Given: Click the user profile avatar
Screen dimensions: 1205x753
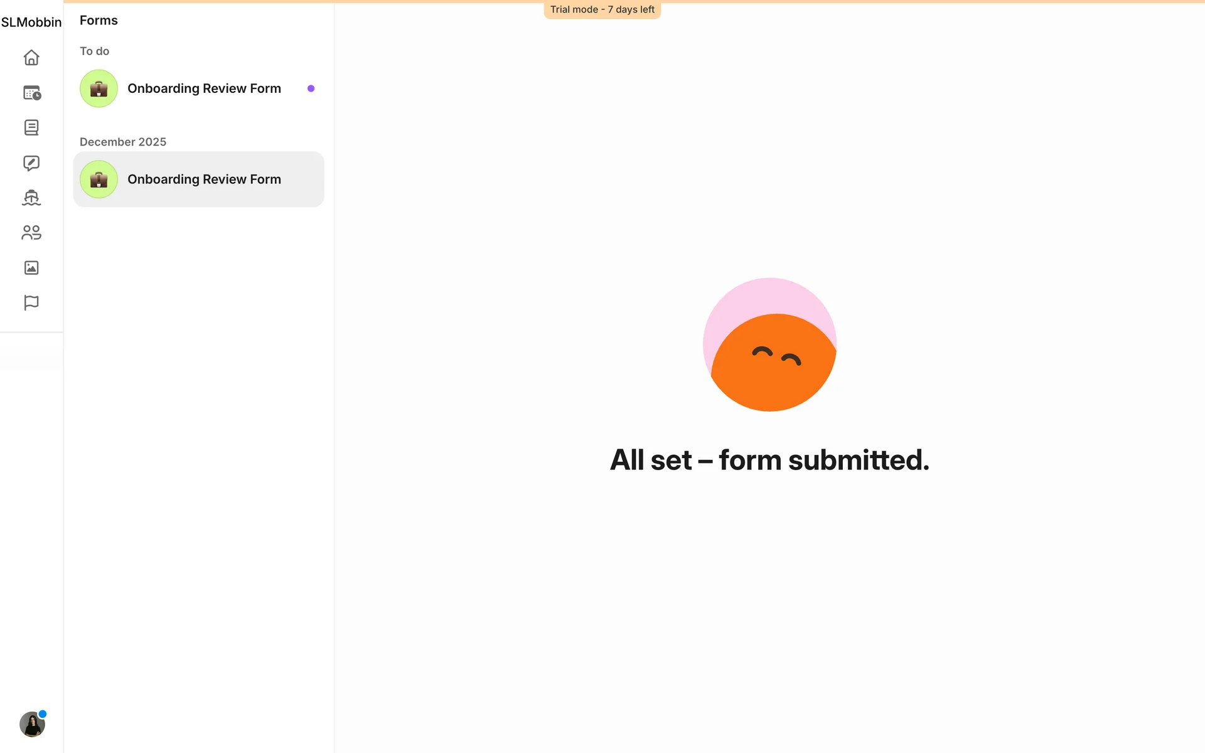Looking at the screenshot, I should pyautogui.click(x=31, y=725).
